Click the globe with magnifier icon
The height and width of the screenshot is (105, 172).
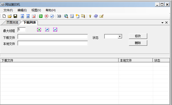66,16
